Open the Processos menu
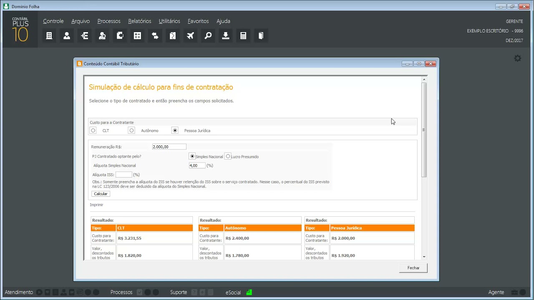This screenshot has width=534, height=300. point(109,21)
